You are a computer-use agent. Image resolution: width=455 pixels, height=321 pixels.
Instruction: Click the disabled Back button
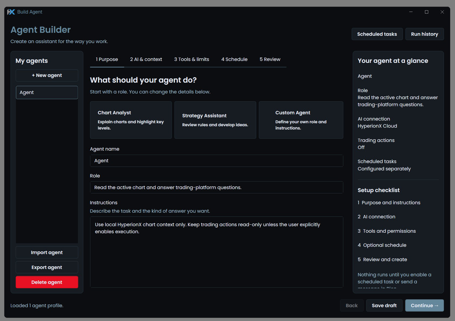pyautogui.click(x=352, y=306)
